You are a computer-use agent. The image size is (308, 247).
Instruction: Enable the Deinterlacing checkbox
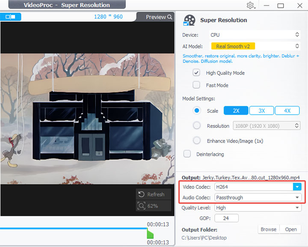coord(187,154)
